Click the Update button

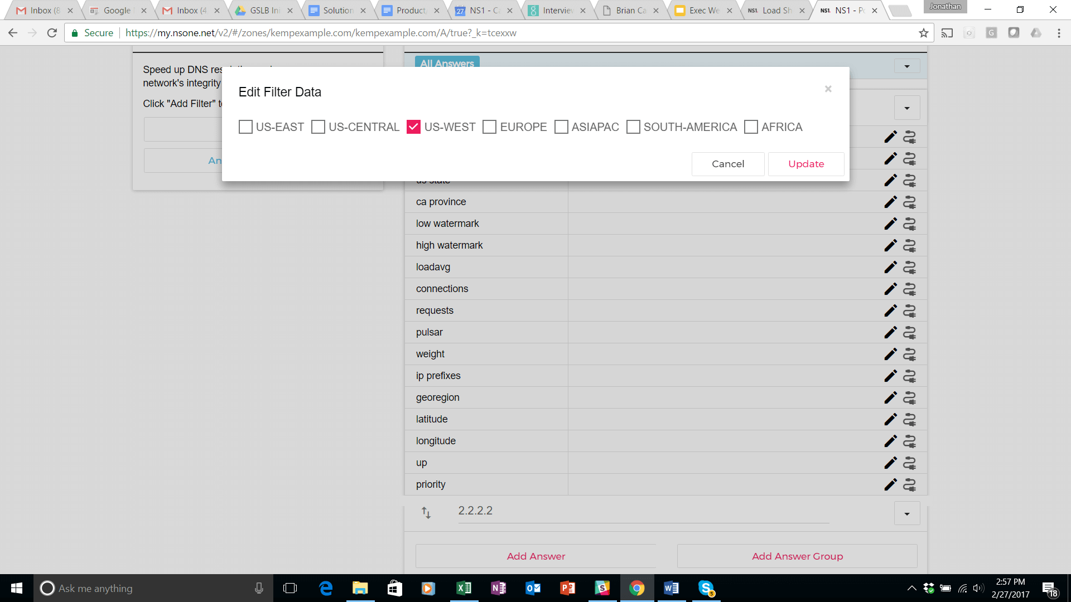(x=805, y=164)
